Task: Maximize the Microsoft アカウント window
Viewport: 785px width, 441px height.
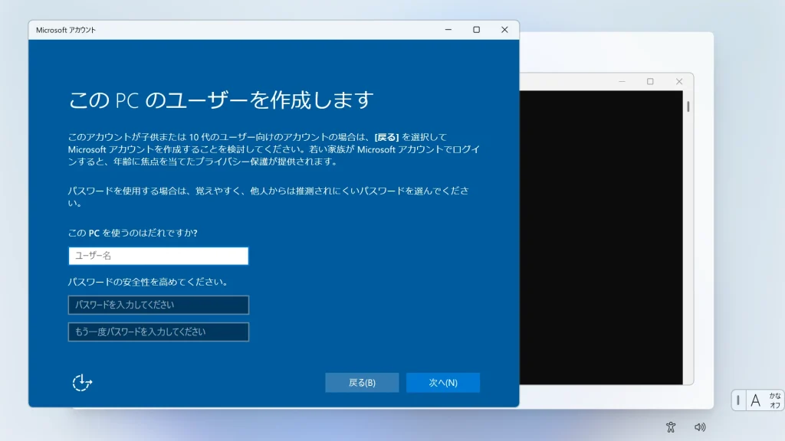Action: 476,30
